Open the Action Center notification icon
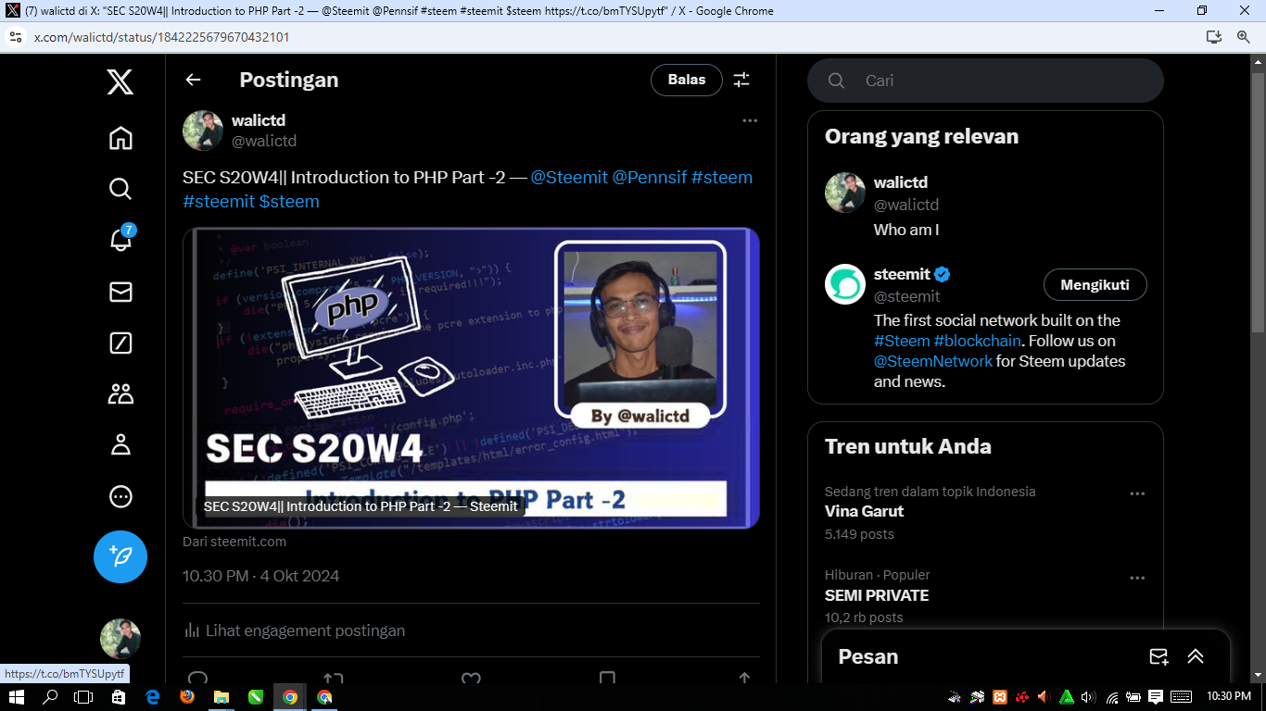Viewport: 1266px width, 711px height. coord(1156,697)
